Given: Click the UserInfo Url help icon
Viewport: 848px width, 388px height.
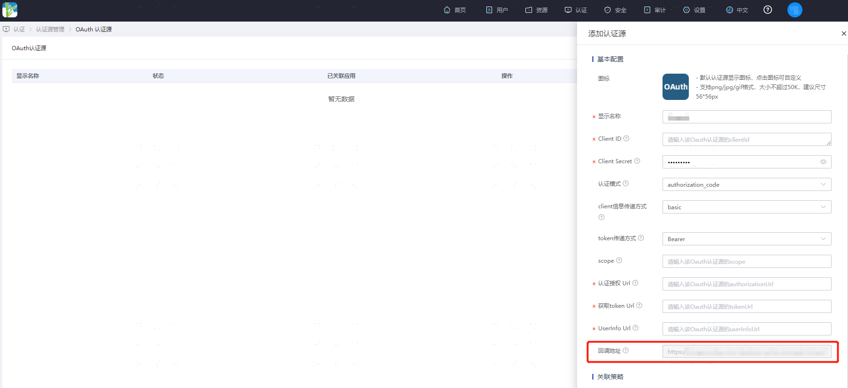Looking at the screenshot, I should (x=636, y=328).
